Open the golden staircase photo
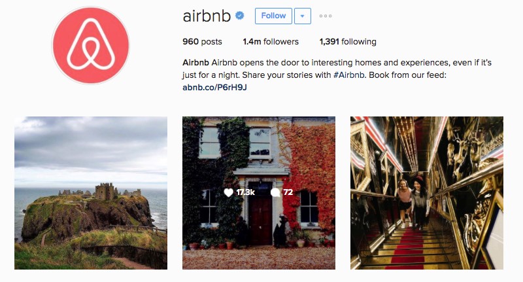 click(427, 193)
